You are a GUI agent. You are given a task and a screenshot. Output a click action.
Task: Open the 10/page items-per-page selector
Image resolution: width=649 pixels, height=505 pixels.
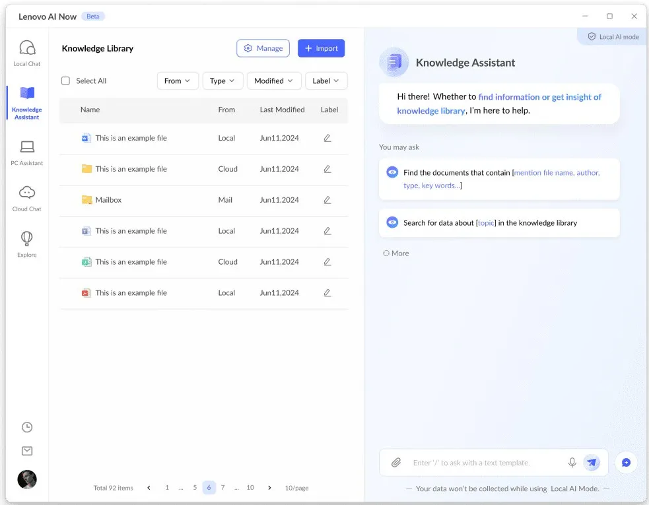(296, 488)
